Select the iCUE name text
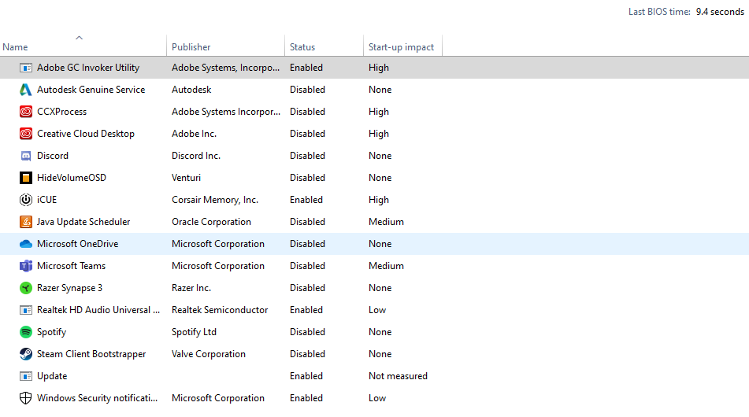 click(46, 199)
